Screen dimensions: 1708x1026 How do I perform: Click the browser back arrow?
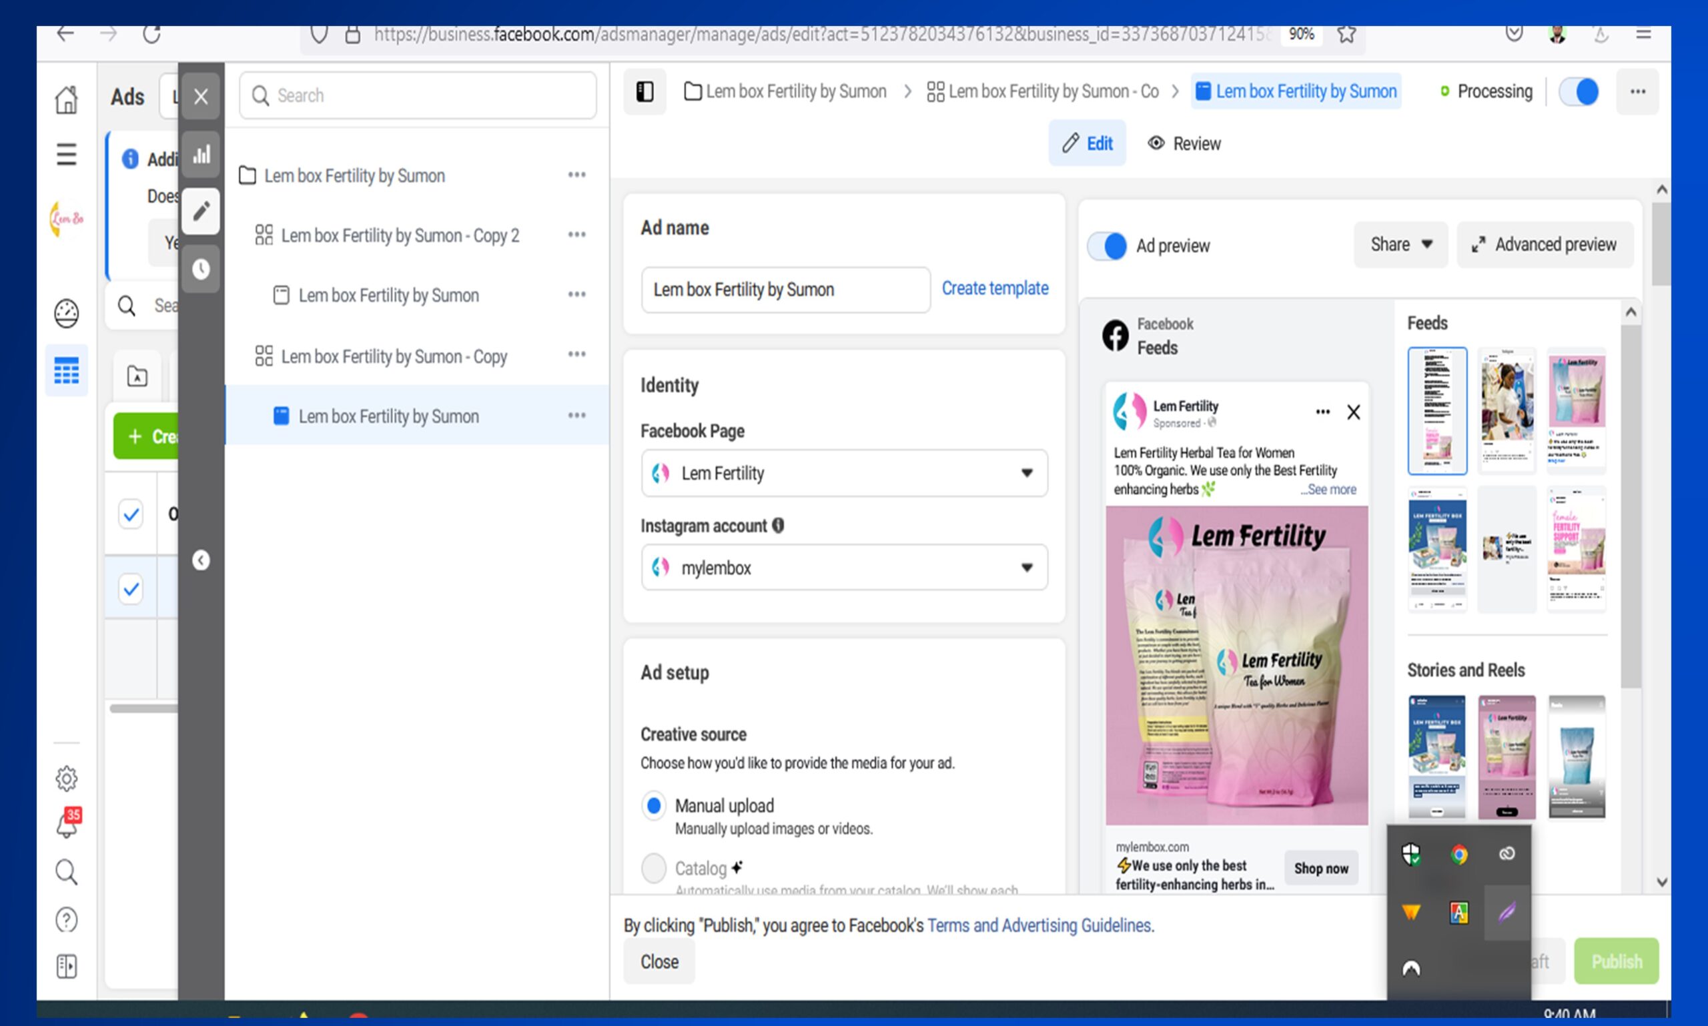tap(65, 33)
